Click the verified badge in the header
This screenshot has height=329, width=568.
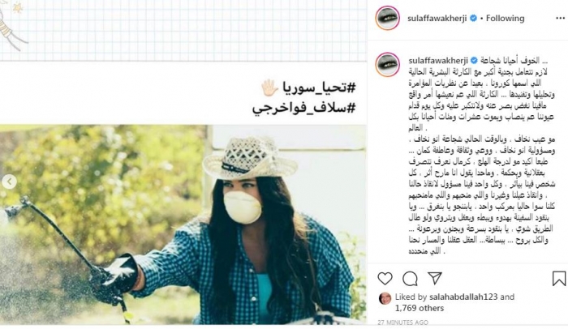(x=473, y=18)
